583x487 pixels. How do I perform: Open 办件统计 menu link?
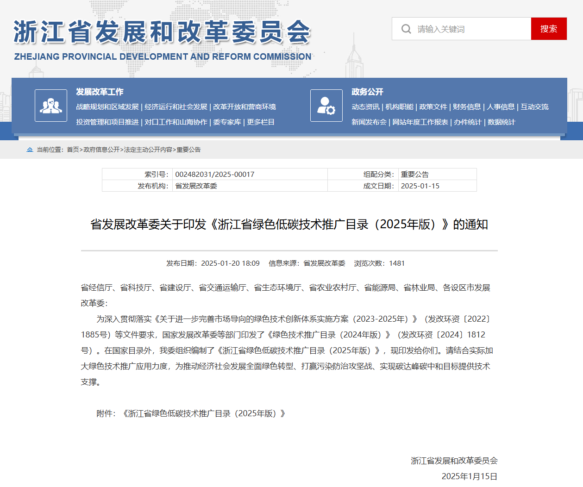point(468,122)
